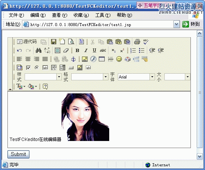Open the 工具(T) menu
205x170 pixels.
[103, 15]
